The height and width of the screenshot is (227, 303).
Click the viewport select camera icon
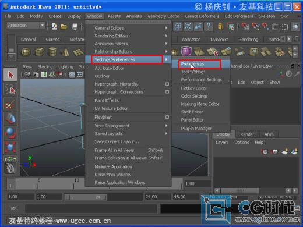[x=28, y=75]
